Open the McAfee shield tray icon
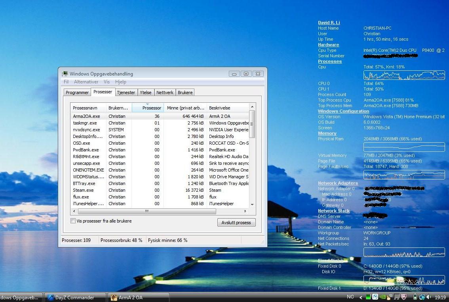The height and width of the screenshot is (302, 449). (404, 296)
